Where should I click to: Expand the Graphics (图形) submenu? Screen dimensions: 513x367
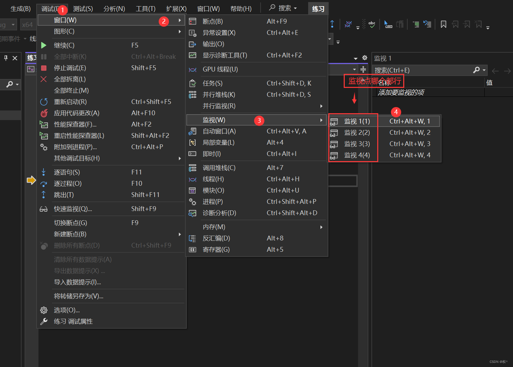click(111, 31)
